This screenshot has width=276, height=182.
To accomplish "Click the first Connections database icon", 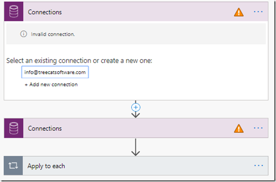I will click(14, 12).
